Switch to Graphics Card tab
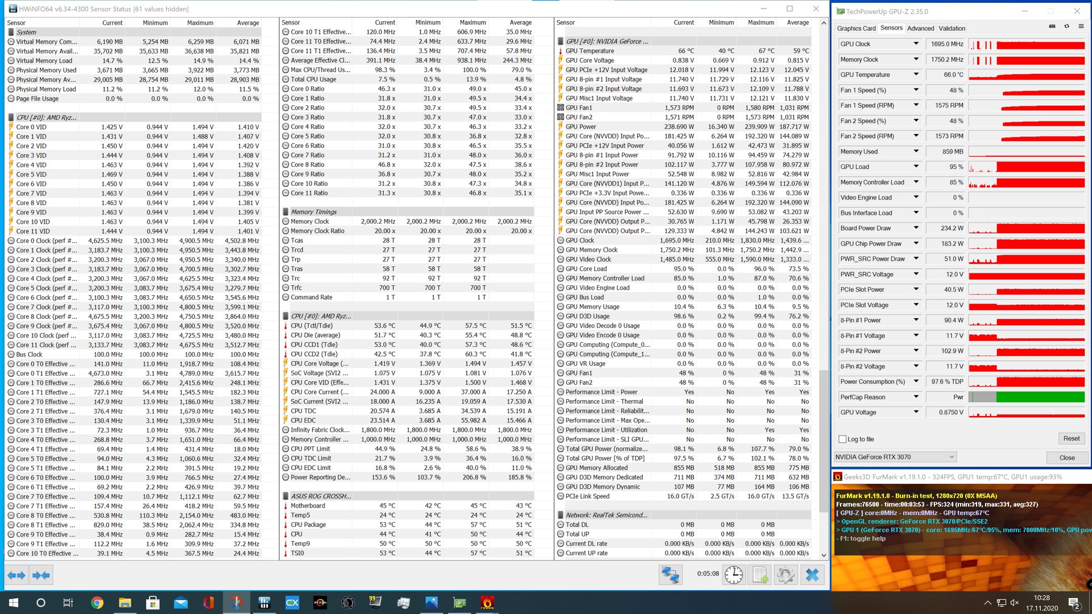The width and height of the screenshot is (1092, 614). pyautogui.click(x=856, y=28)
